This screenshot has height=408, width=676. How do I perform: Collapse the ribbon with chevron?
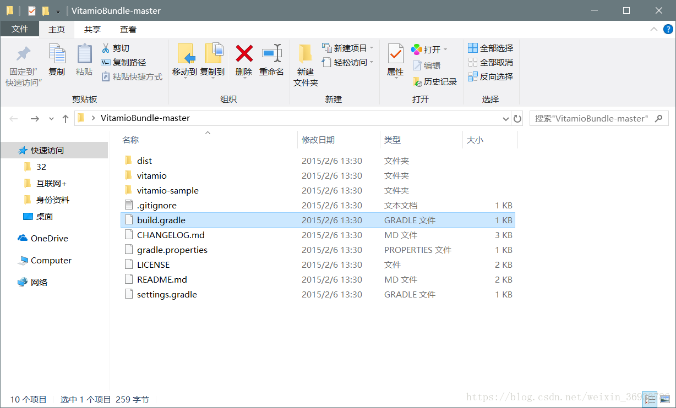tap(653, 29)
